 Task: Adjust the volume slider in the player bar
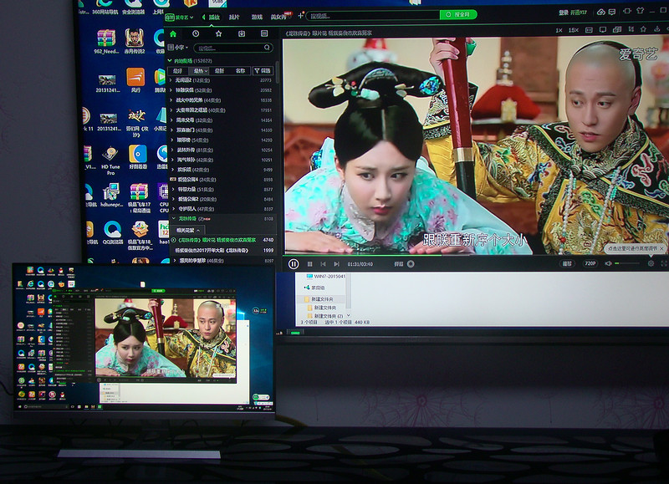[x=626, y=263]
